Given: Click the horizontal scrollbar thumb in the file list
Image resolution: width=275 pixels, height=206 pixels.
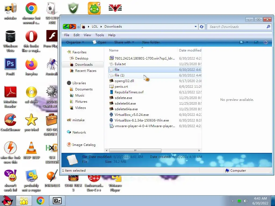Looking at the screenshot, I should click(135, 150).
